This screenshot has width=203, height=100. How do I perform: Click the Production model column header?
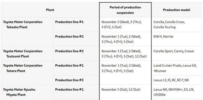(176, 10)
